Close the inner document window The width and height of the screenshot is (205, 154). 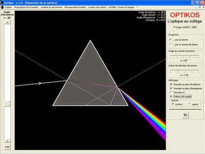coord(203,7)
